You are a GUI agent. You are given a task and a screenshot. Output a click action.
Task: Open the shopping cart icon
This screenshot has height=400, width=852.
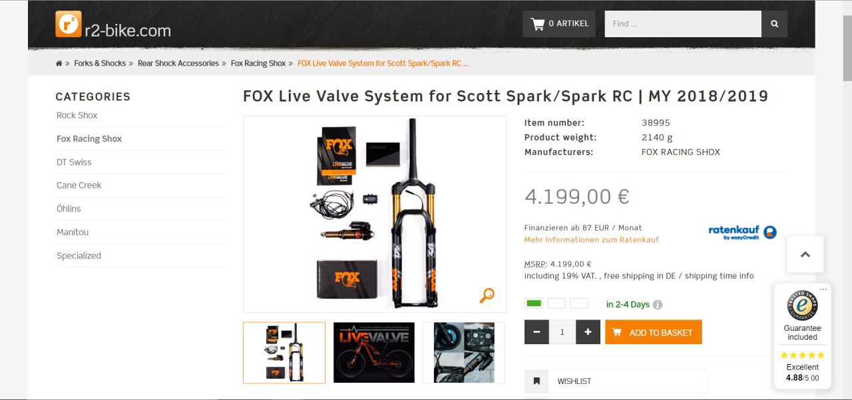[x=537, y=24]
